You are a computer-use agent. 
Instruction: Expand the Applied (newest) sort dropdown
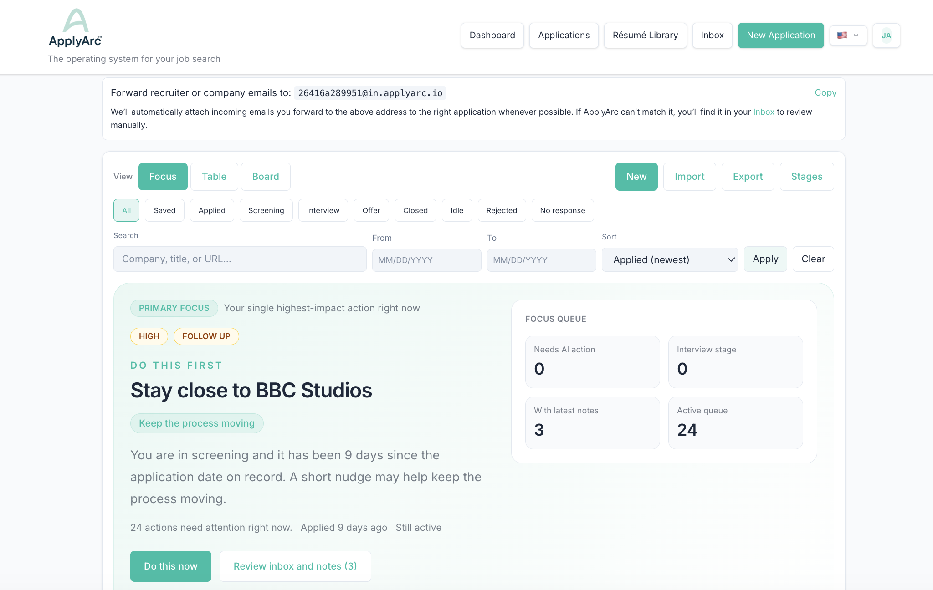[x=670, y=259]
